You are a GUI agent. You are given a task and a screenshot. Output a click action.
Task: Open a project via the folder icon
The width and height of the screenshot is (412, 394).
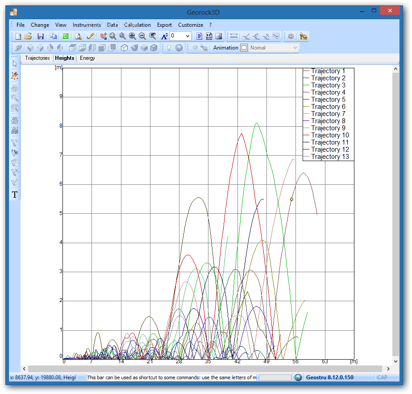(x=28, y=36)
